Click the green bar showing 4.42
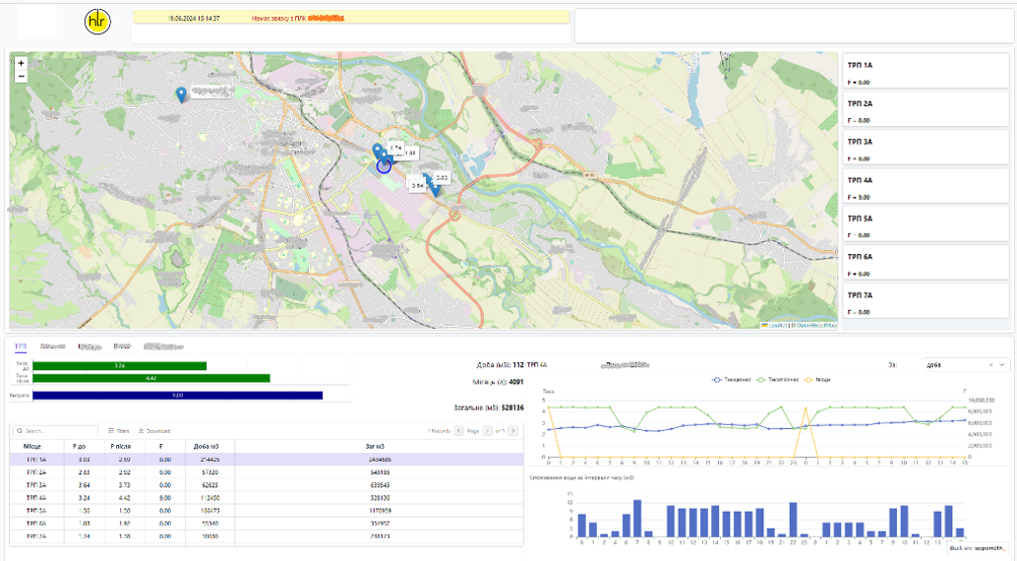The width and height of the screenshot is (1017, 561). [151, 378]
